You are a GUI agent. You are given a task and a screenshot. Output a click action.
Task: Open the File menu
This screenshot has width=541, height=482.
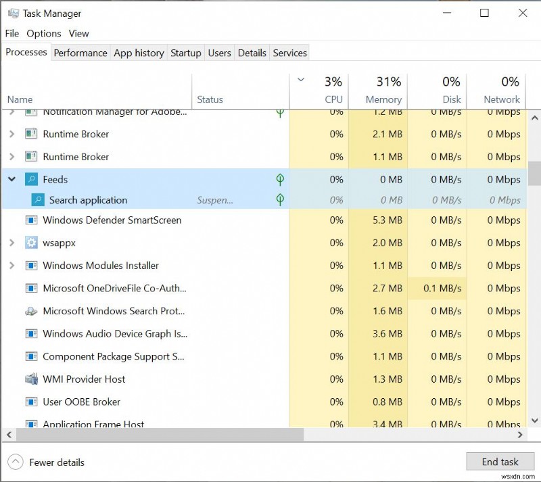point(12,34)
